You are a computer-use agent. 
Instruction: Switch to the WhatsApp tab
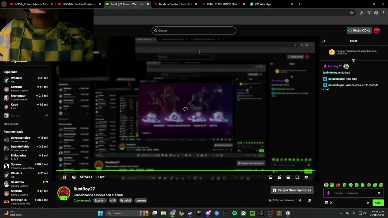point(271,4)
